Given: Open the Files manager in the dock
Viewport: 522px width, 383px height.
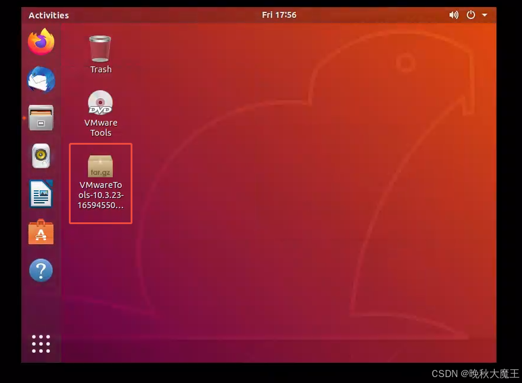Looking at the screenshot, I should pyautogui.click(x=41, y=118).
